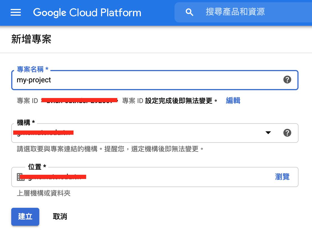Click the 編輯 link for 專案 ID
Viewport: 312px width, 247px height.
point(233,101)
